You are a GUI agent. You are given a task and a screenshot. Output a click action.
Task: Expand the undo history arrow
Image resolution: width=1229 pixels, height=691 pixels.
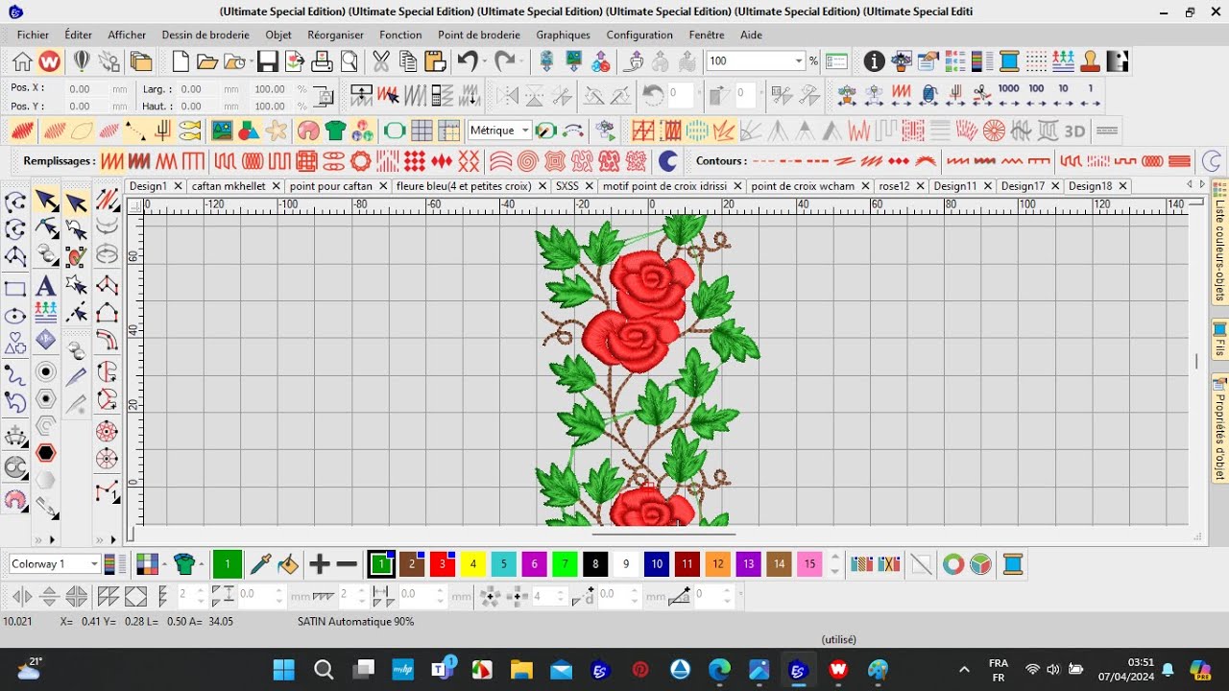[x=485, y=61]
